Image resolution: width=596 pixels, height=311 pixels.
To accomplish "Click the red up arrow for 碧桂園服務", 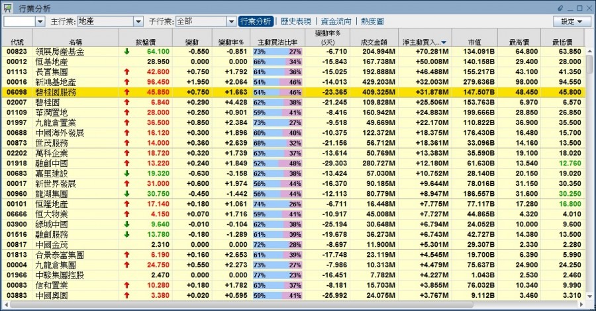I will pos(126,93).
